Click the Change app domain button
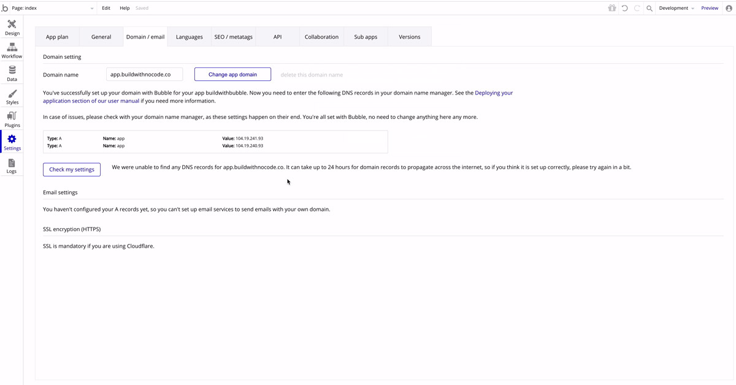The height and width of the screenshot is (385, 736). (x=232, y=74)
